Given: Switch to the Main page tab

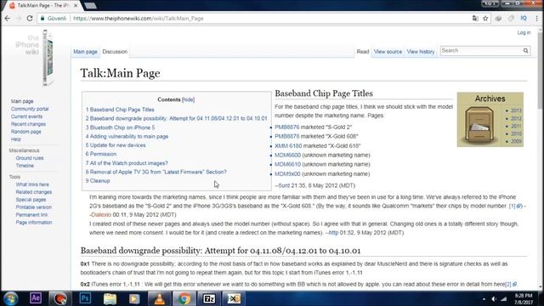Looking at the screenshot, I should point(85,52).
